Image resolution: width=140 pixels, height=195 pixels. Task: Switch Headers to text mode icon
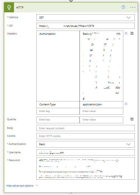[132, 33]
